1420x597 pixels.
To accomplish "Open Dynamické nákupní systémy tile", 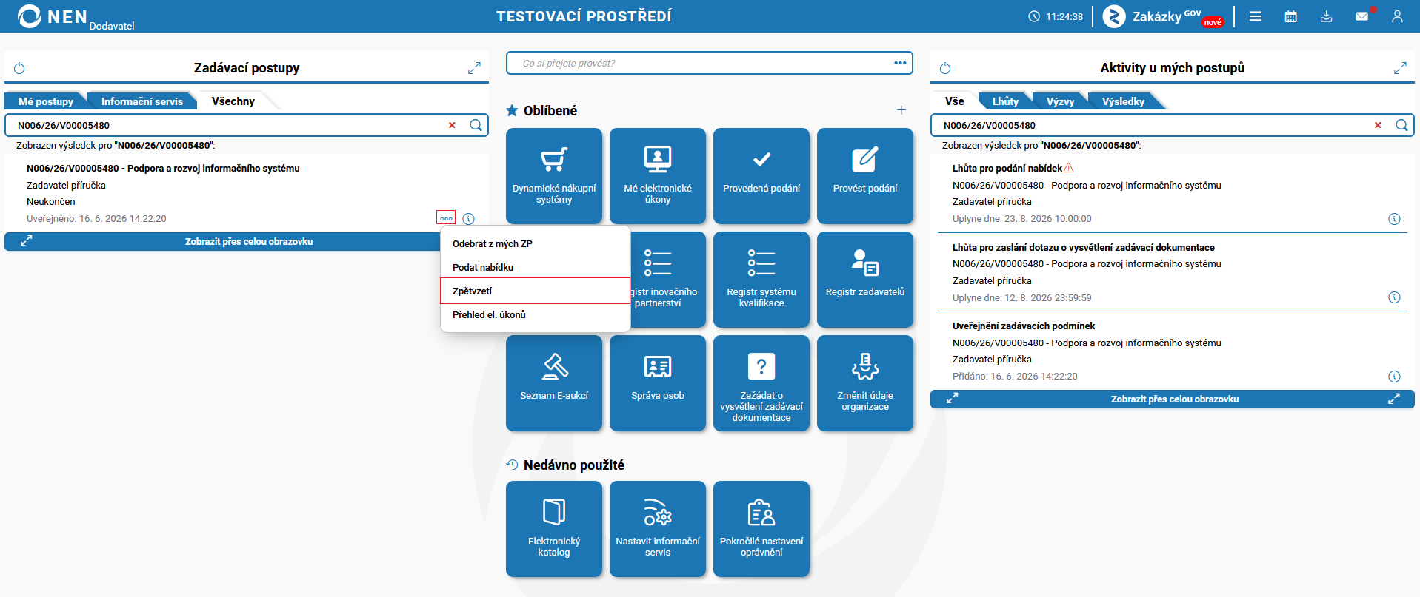I will (x=554, y=176).
